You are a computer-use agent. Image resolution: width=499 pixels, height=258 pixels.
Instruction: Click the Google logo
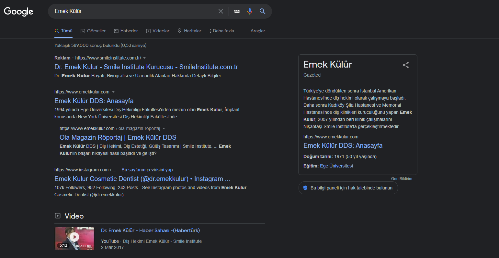click(x=18, y=12)
